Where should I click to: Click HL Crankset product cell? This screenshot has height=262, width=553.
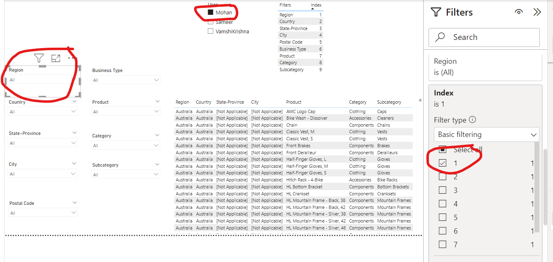(298, 194)
